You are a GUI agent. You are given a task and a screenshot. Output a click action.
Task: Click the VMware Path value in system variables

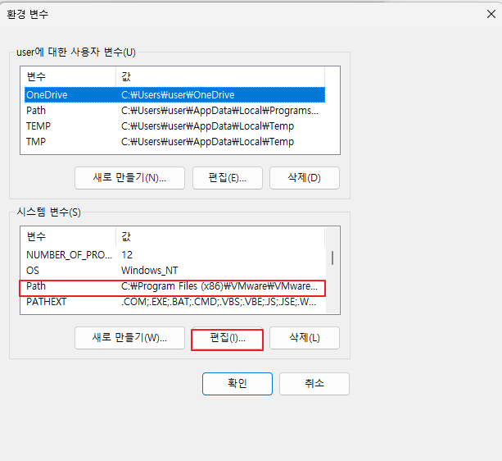click(219, 286)
